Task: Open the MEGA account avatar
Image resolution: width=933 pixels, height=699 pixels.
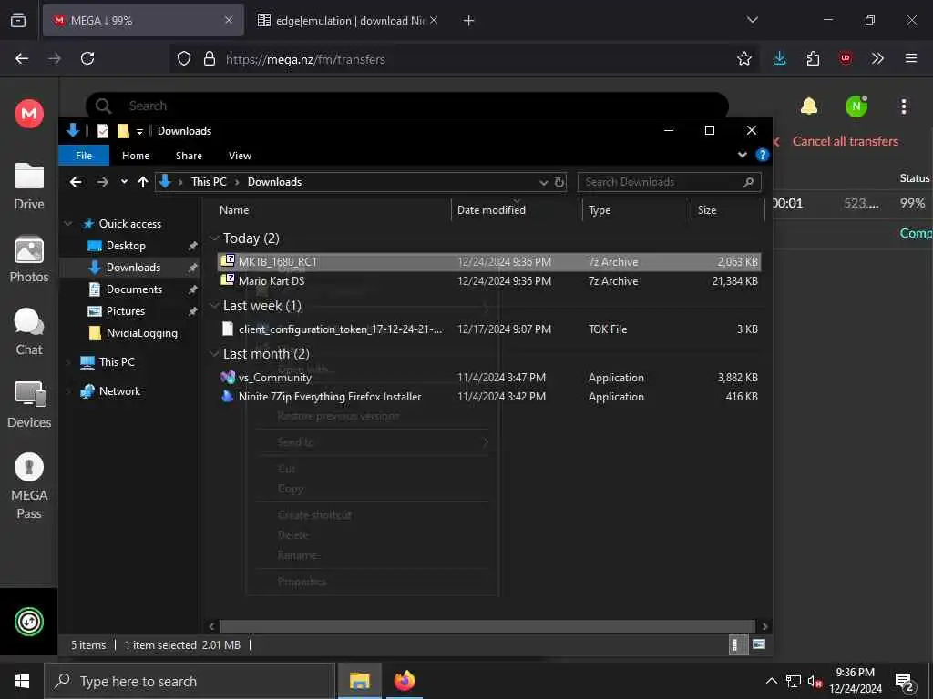Action: [856, 106]
